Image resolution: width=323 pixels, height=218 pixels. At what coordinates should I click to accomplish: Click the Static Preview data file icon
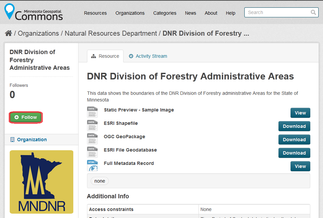pos(92,112)
